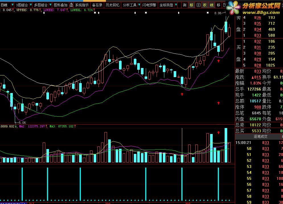Toggle the 权 adjustment button

(x=205, y=5)
